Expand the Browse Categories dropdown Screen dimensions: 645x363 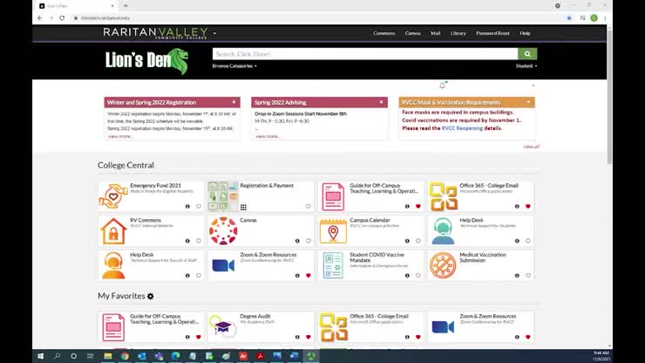pyautogui.click(x=234, y=66)
